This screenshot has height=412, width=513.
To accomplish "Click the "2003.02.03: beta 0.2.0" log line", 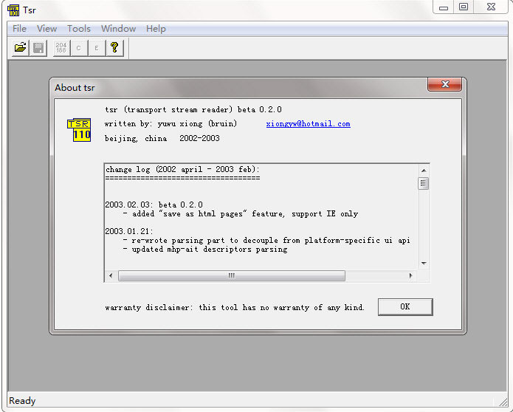I will click(x=154, y=205).
